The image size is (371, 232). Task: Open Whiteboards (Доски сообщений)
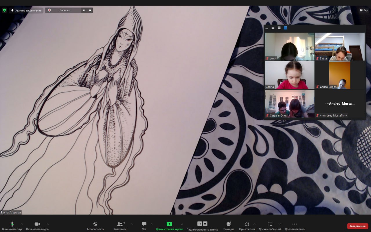pos(270,224)
